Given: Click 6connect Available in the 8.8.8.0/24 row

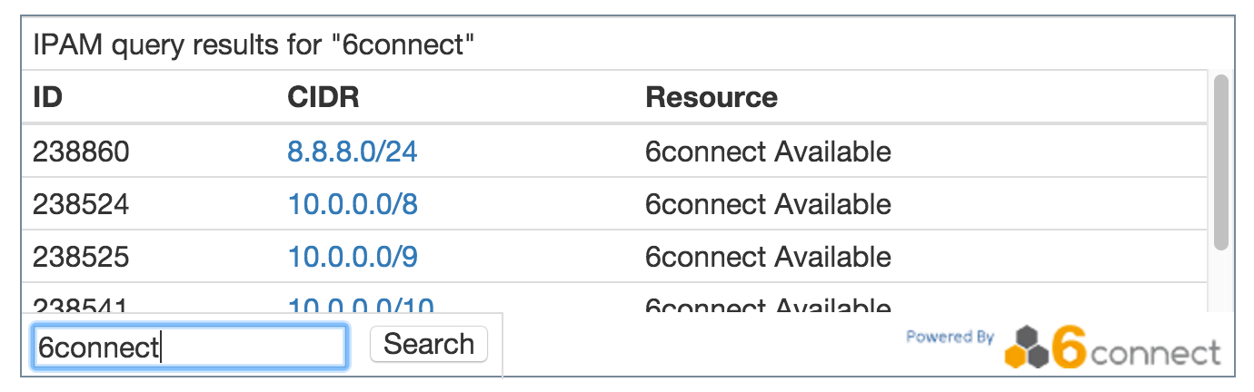Looking at the screenshot, I should pos(768,152).
